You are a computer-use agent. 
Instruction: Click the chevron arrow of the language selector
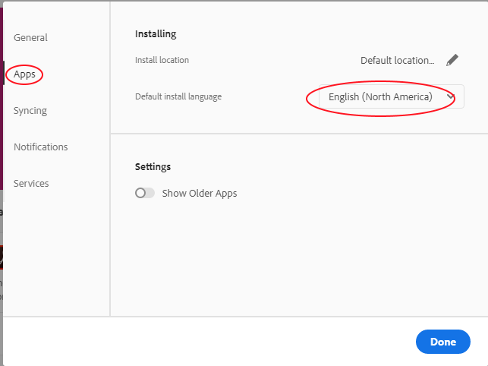click(451, 96)
